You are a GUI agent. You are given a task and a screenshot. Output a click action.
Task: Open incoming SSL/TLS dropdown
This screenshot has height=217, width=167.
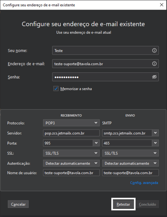pyautogui.click(x=71, y=153)
